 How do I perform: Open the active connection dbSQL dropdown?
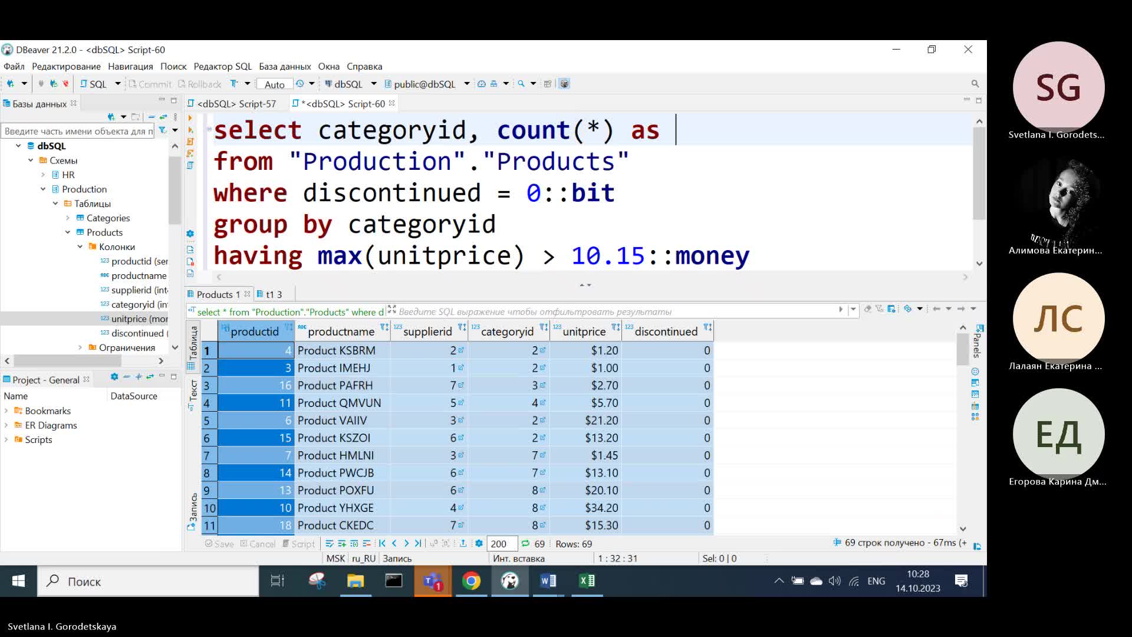(374, 84)
